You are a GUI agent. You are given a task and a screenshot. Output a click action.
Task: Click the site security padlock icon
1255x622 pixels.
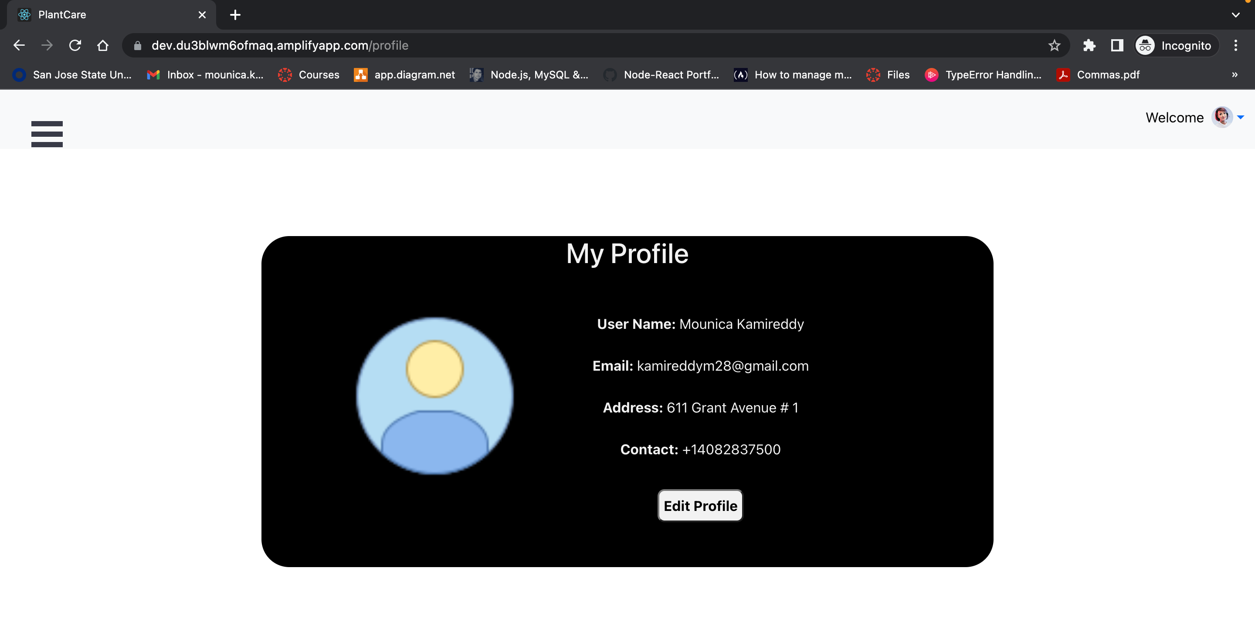coord(138,45)
